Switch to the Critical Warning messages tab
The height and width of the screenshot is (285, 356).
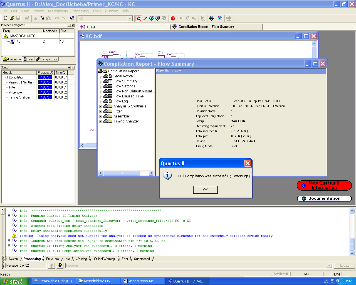pos(104,259)
